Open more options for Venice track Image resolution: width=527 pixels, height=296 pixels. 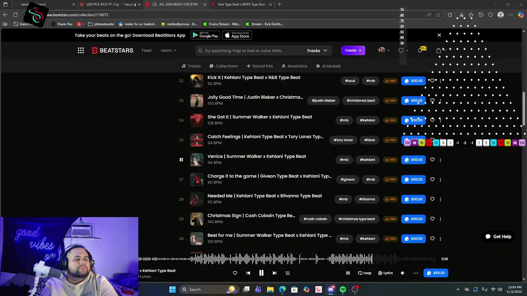click(x=441, y=160)
